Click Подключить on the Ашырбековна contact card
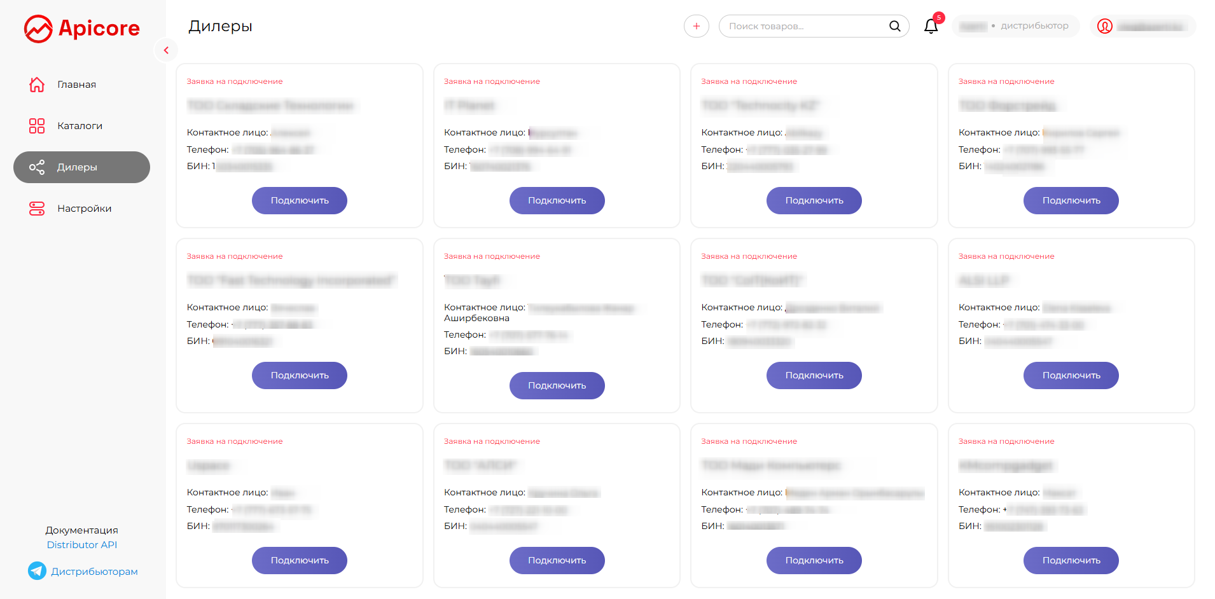 557,385
